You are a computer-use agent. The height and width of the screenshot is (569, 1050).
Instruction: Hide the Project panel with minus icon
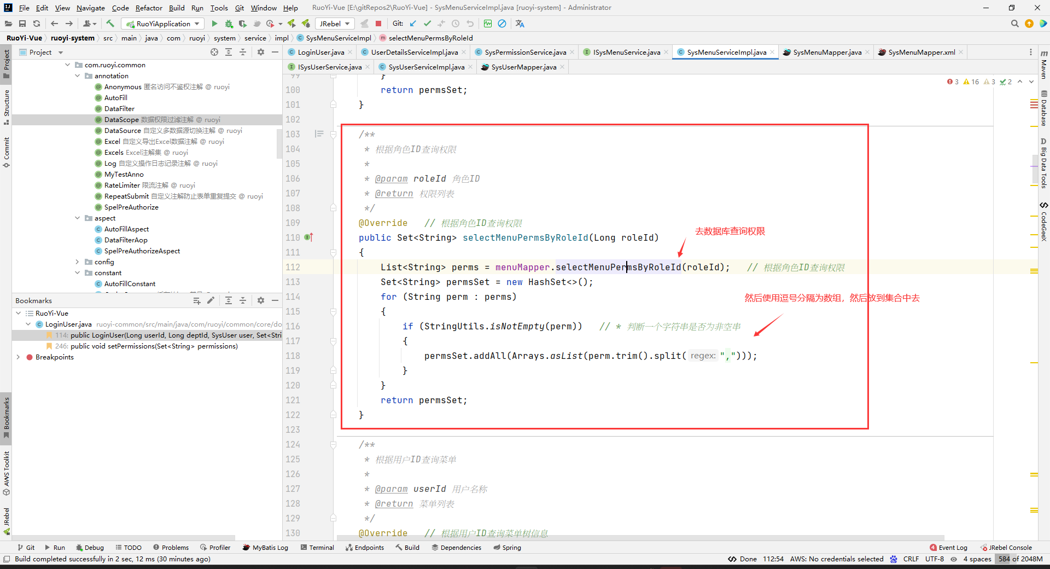[275, 52]
